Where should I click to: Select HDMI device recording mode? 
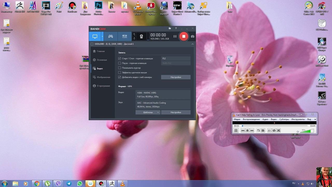tap(125, 36)
